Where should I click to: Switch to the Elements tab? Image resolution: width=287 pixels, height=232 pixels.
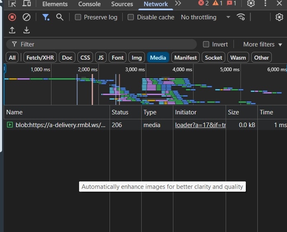[x=55, y=4]
